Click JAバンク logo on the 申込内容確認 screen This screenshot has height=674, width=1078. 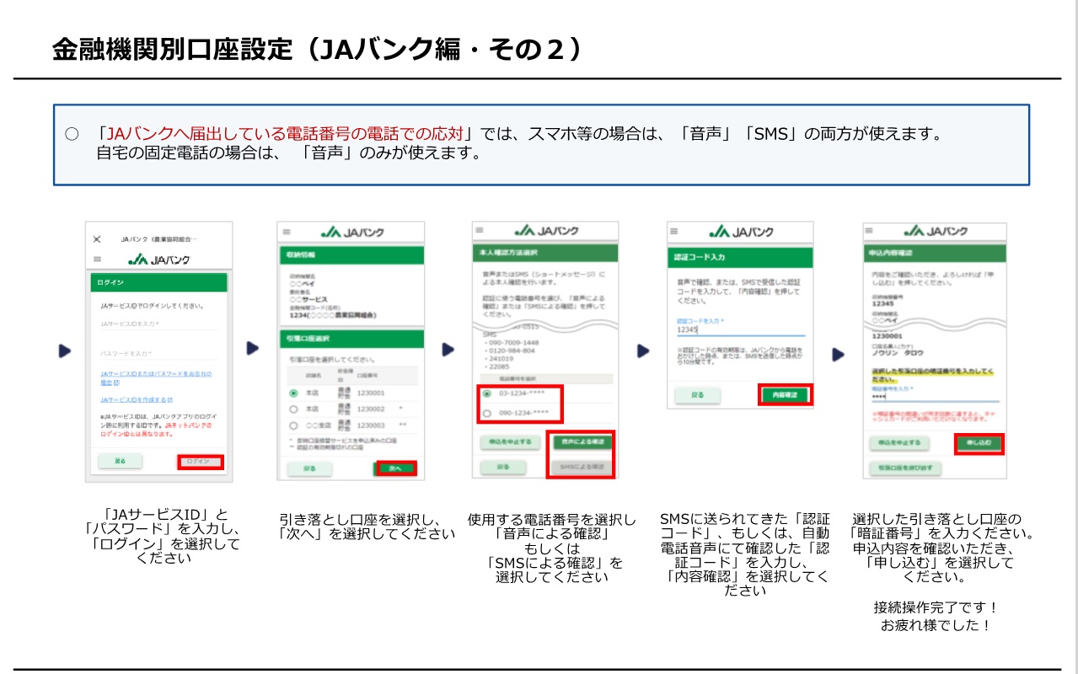[936, 231]
